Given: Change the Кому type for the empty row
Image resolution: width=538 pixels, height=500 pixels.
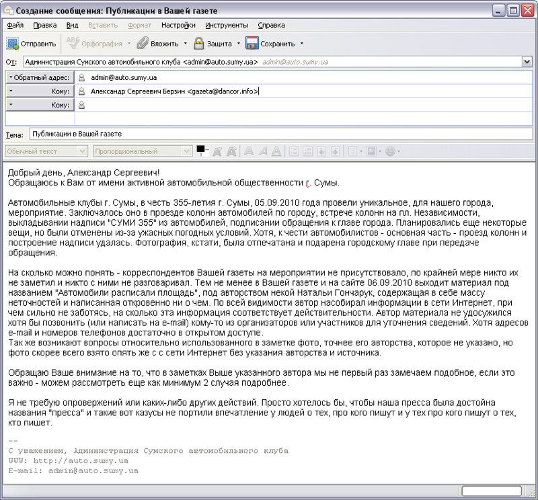Looking at the screenshot, I should click(x=40, y=105).
